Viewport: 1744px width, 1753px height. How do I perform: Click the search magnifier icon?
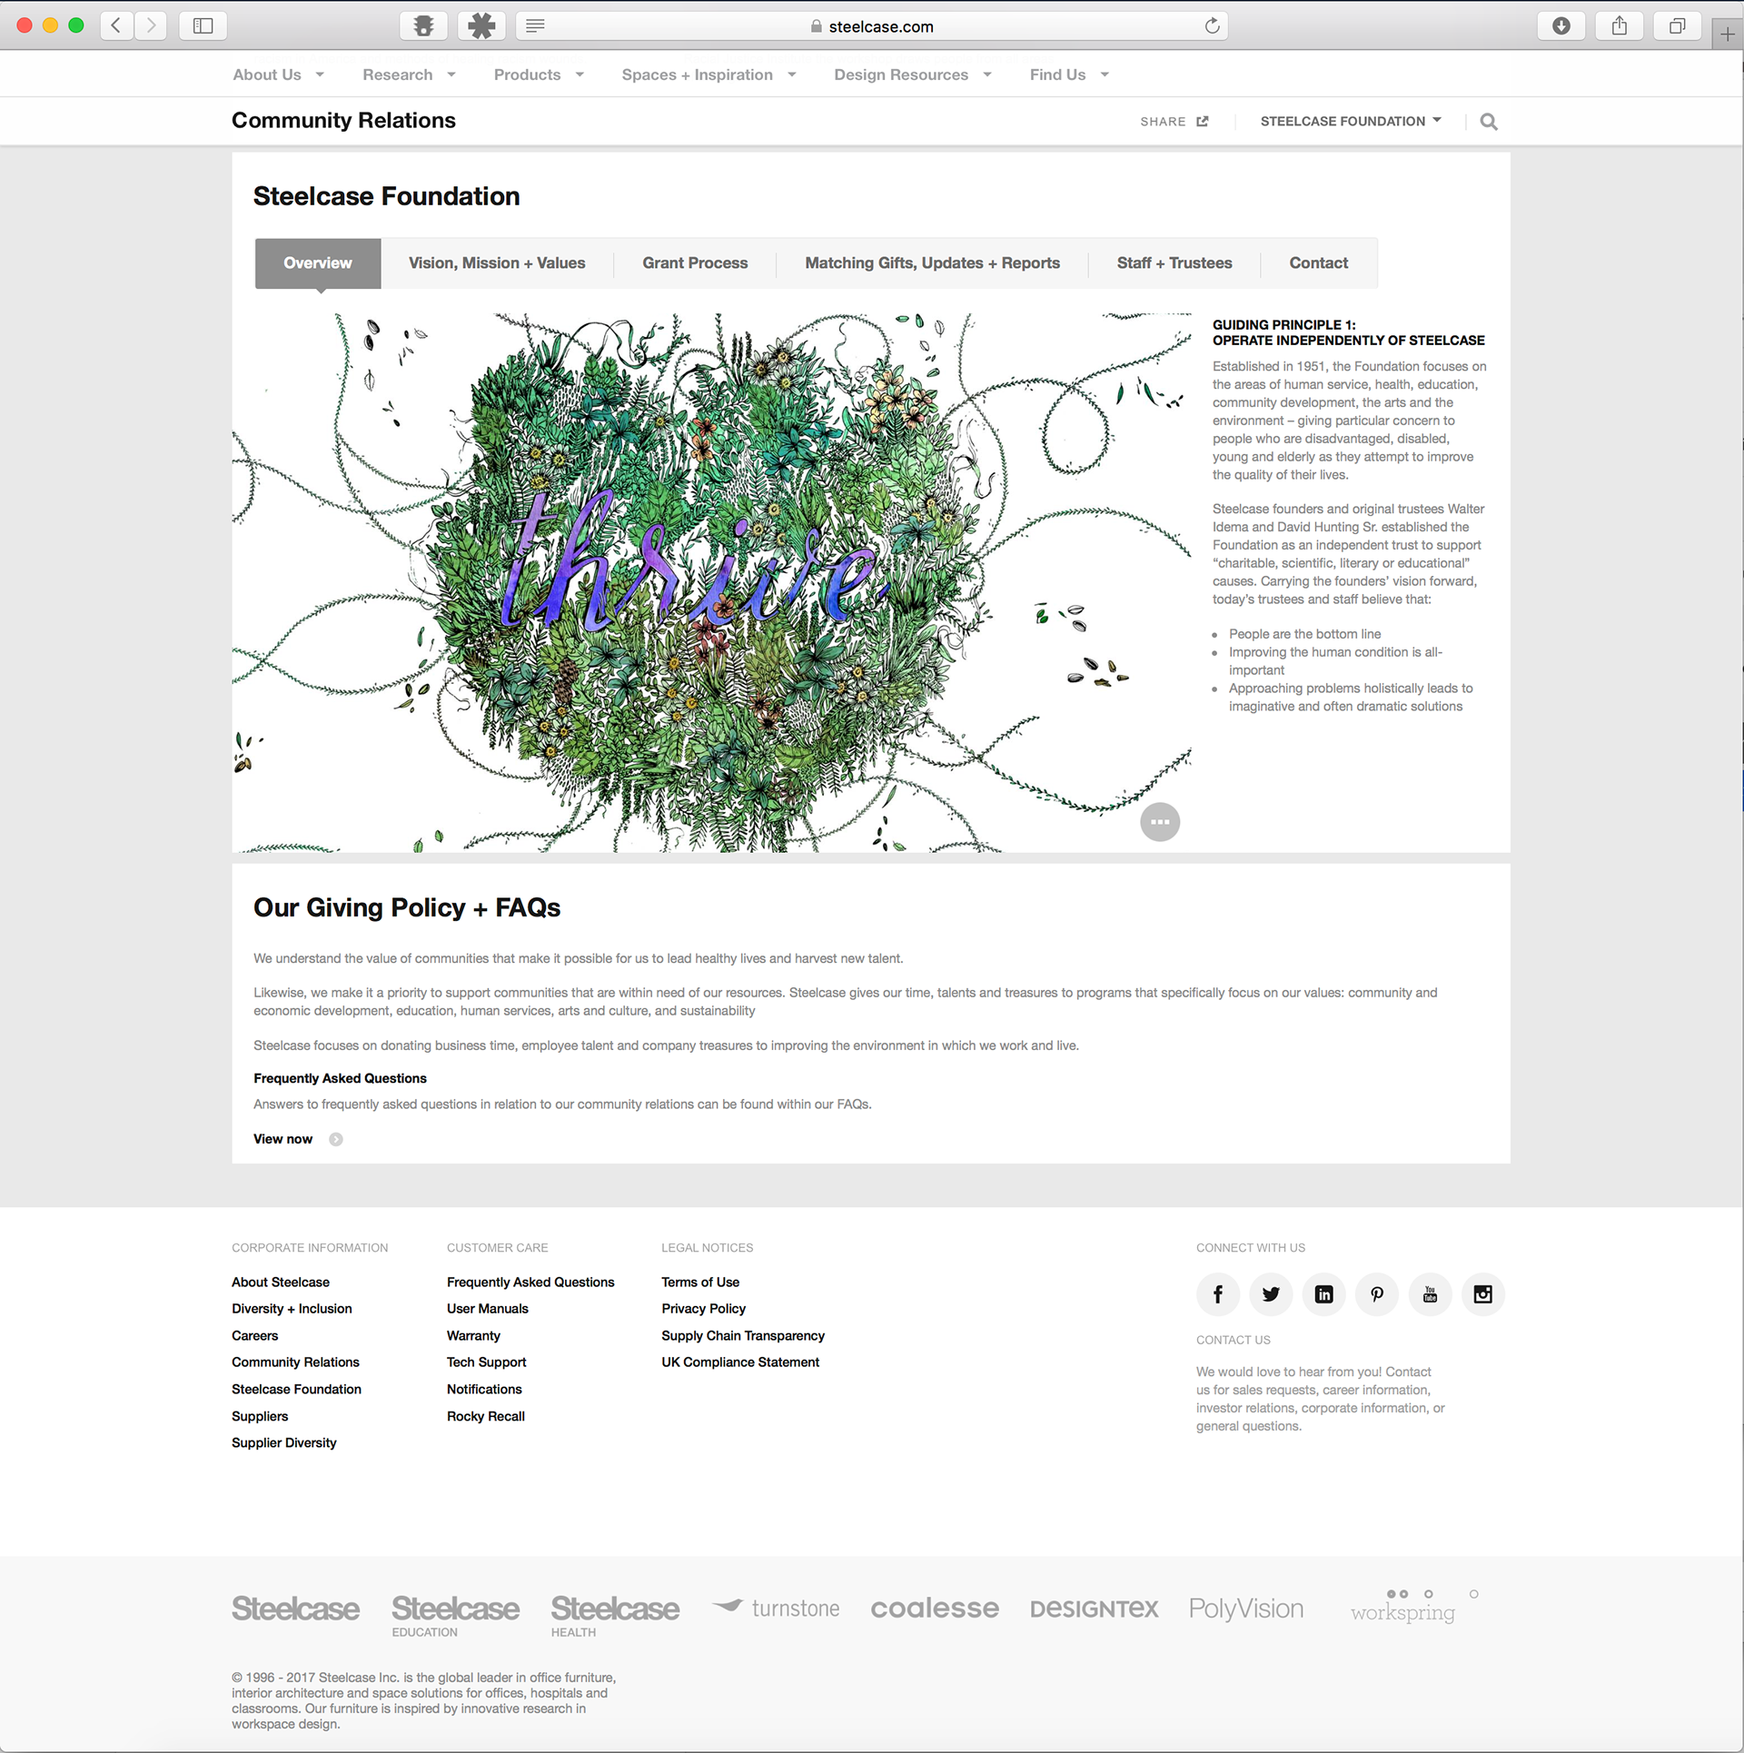1488,122
